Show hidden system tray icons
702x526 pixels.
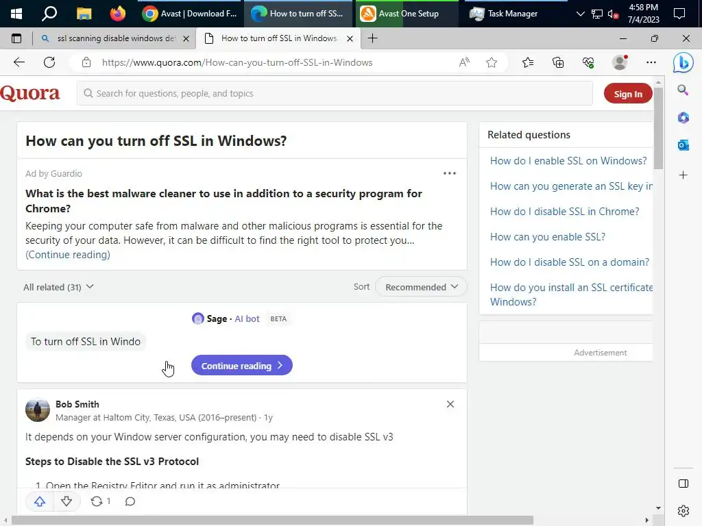coord(580,14)
